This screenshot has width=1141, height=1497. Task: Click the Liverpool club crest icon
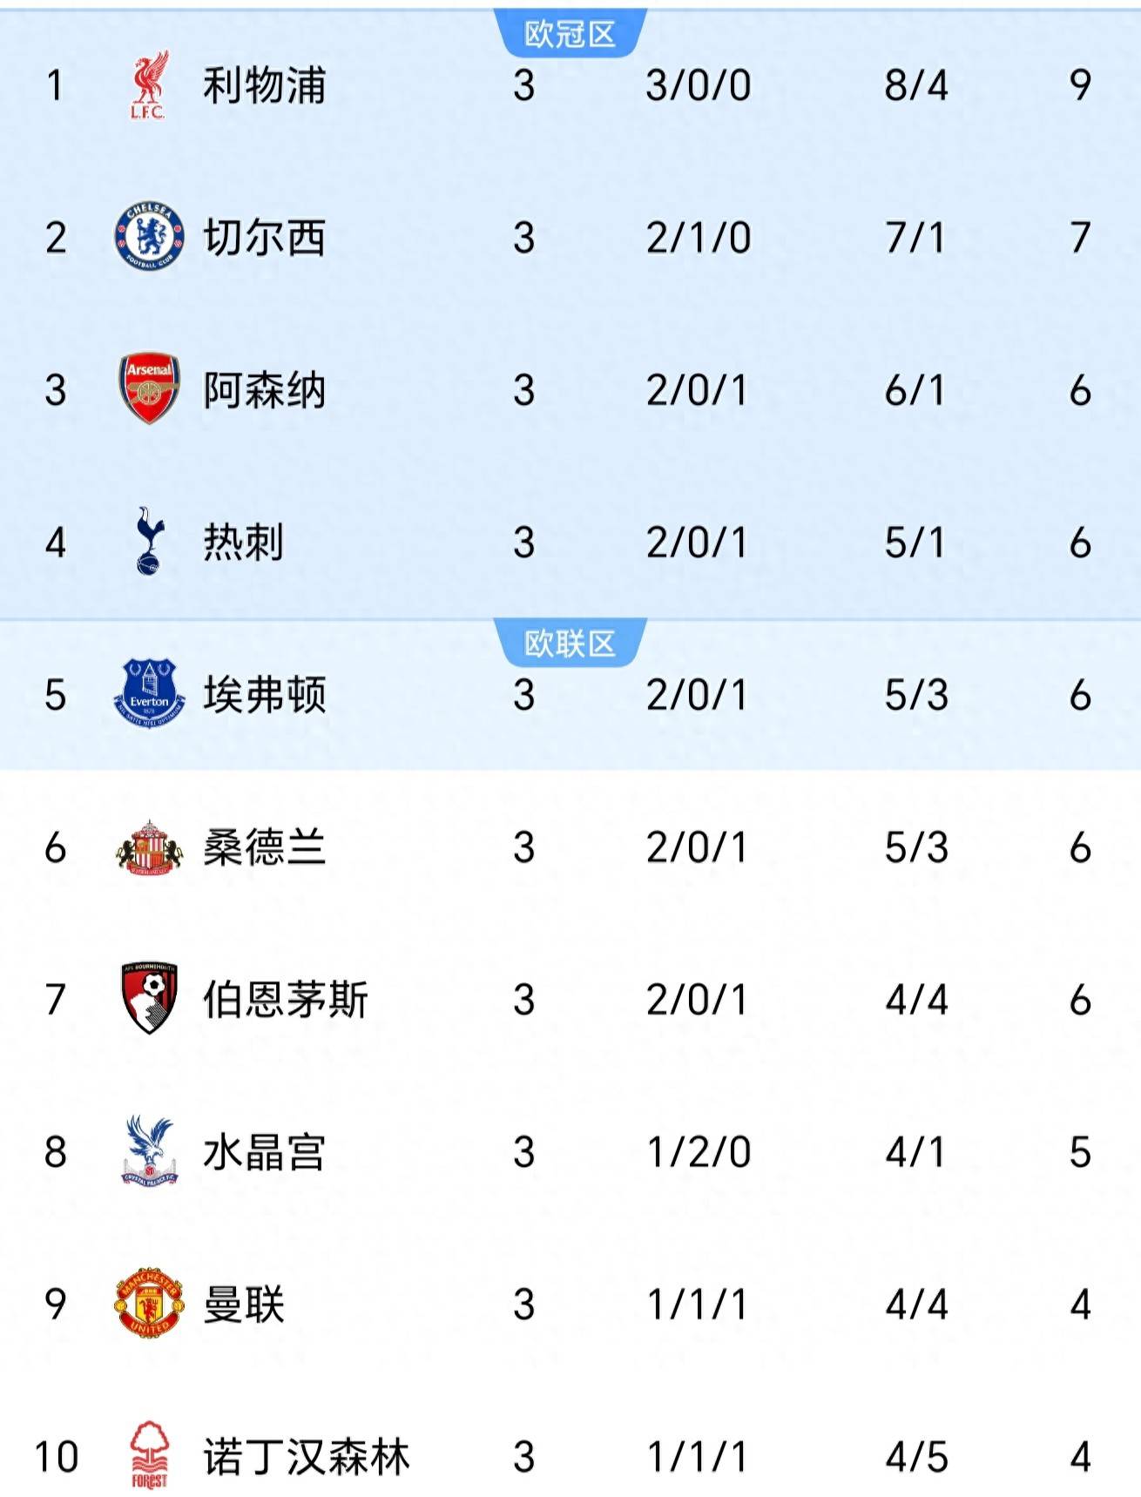148,85
